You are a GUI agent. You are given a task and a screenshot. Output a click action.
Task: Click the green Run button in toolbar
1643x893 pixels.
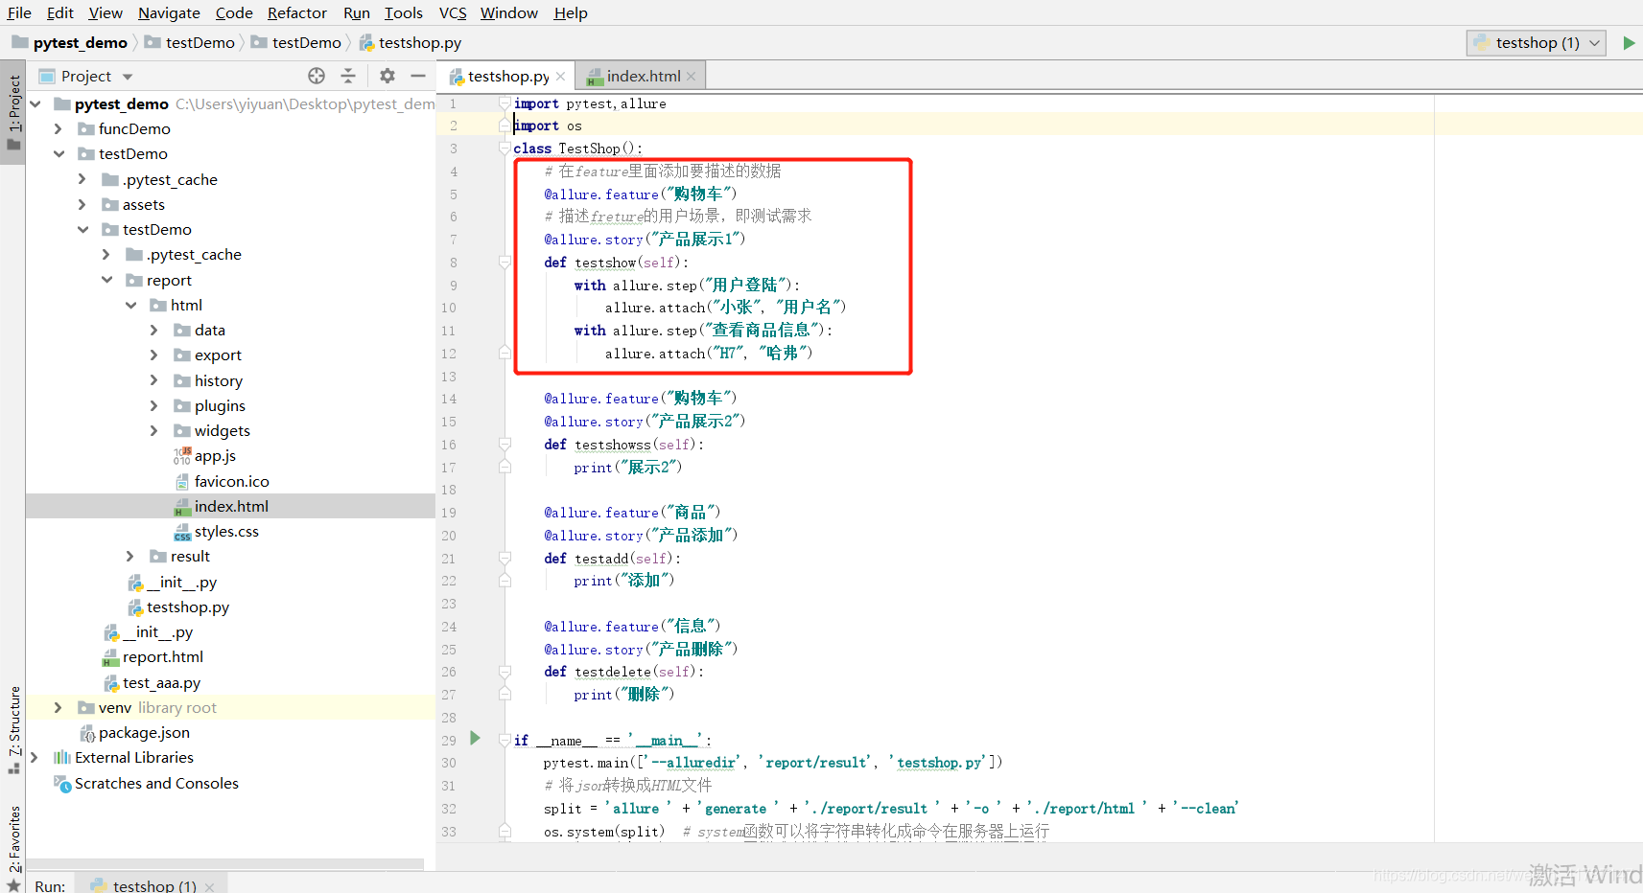pos(1629,43)
